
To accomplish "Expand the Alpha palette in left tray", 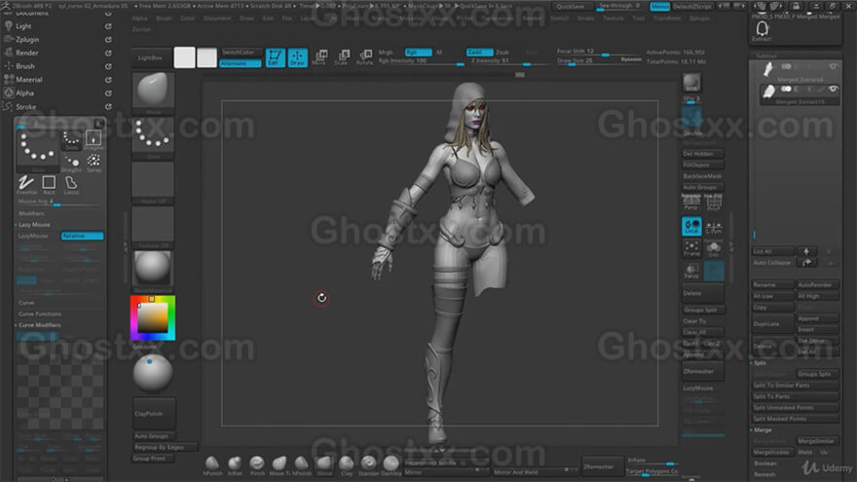I will [24, 93].
